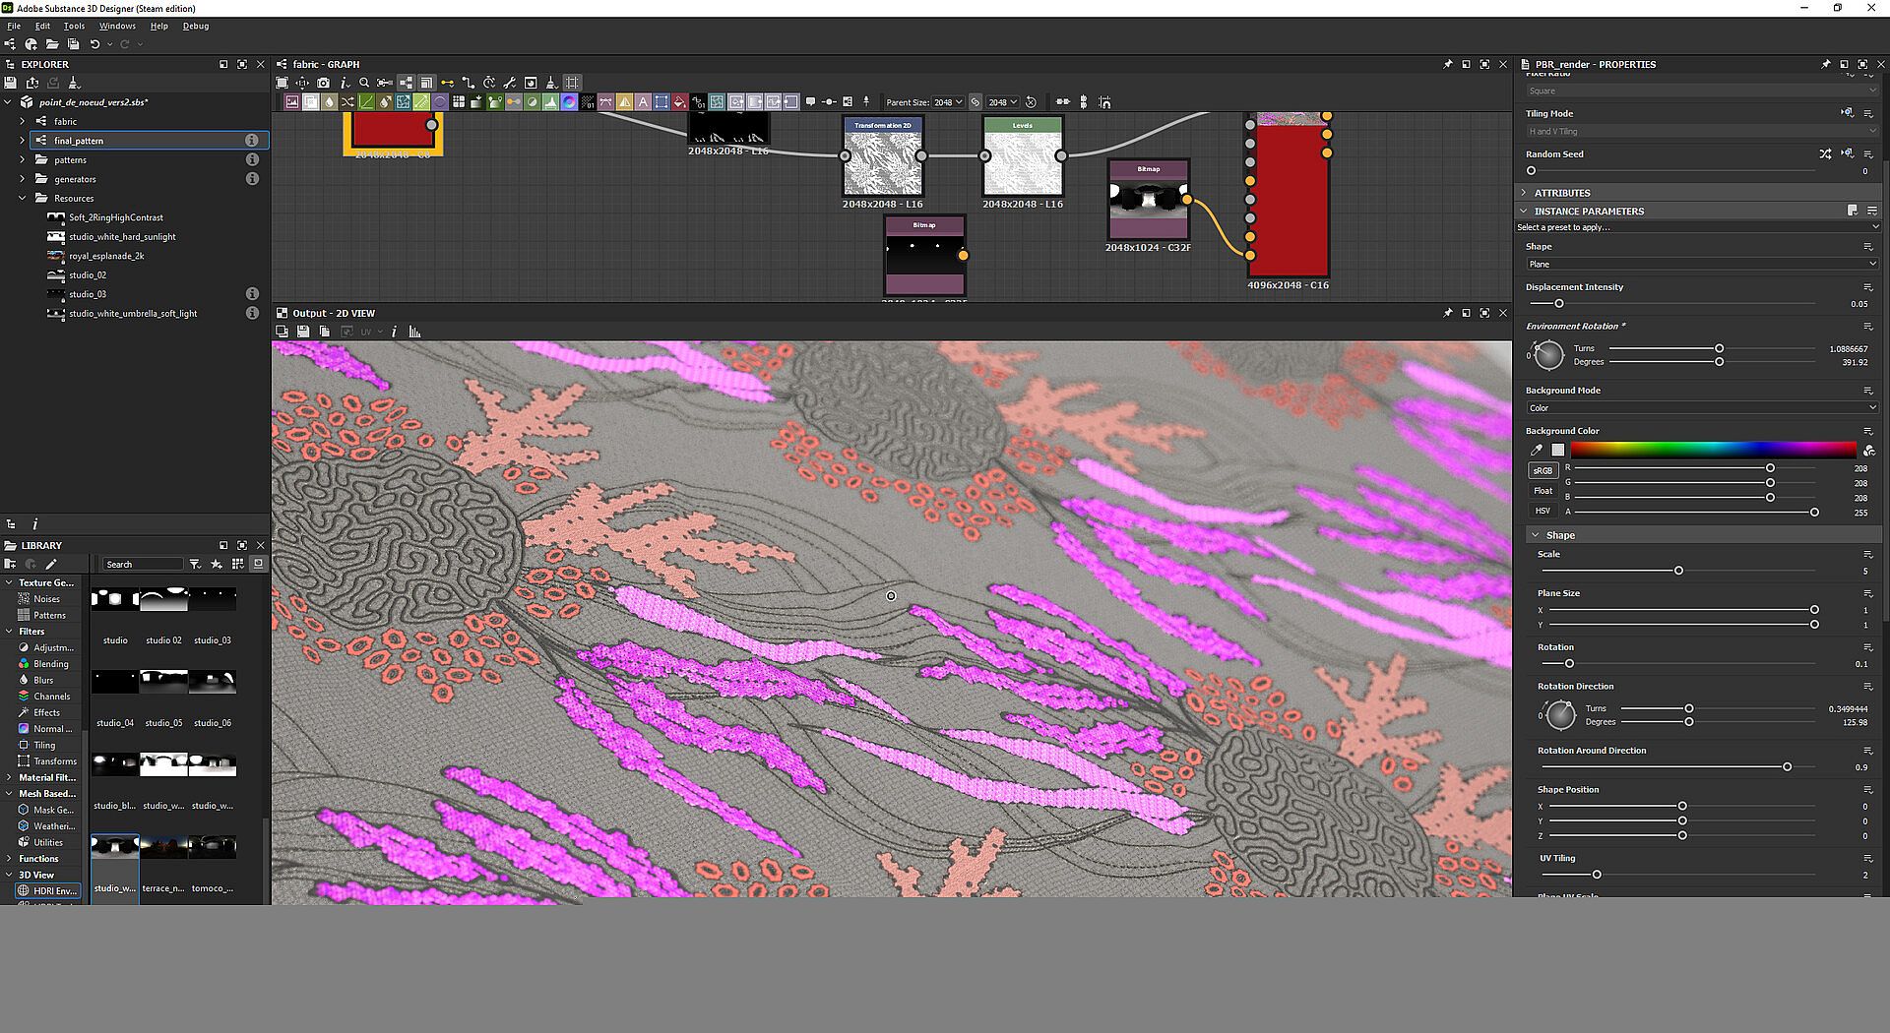1890x1033 pixels.
Task: Click the eyedropper color picker for Background Color
Action: coord(1537,450)
